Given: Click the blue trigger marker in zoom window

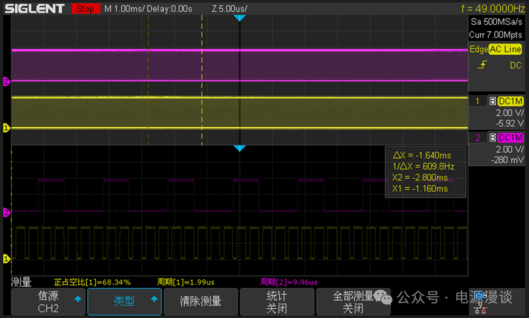Looking at the screenshot, I should (240, 148).
